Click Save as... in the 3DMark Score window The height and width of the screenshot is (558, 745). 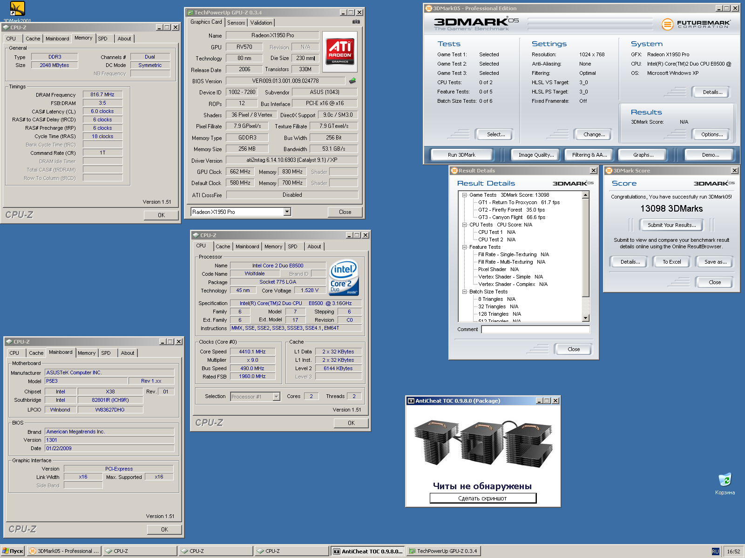(715, 262)
